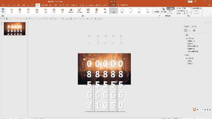Open the Insert tab
212x119 pixels.
point(19,5)
